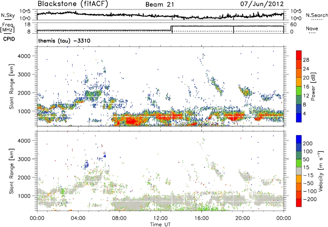Viewport: 328px width, 227px height.
Task: Click the gray segment of velocity colorbar
Action: tap(299, 171)
